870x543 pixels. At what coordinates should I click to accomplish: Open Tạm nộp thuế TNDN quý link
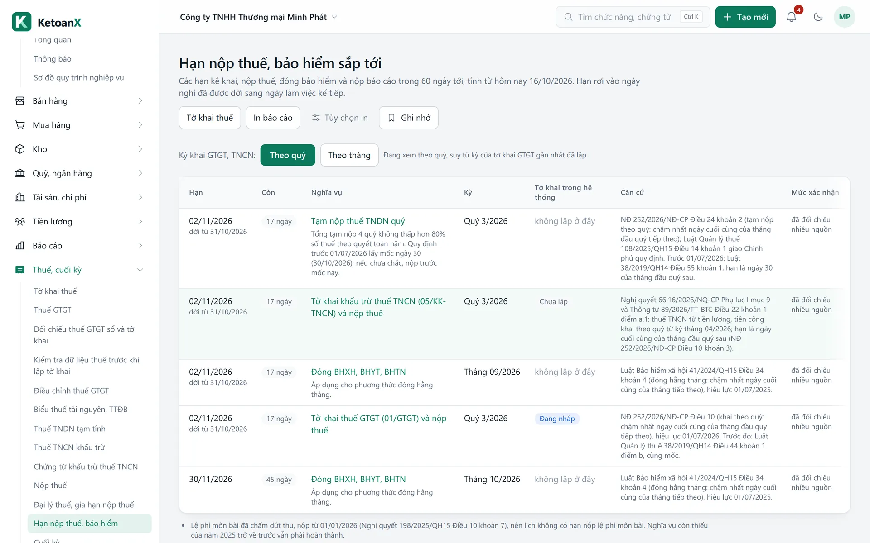358,221
